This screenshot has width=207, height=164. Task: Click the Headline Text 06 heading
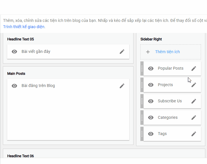(x=21, y=156)
